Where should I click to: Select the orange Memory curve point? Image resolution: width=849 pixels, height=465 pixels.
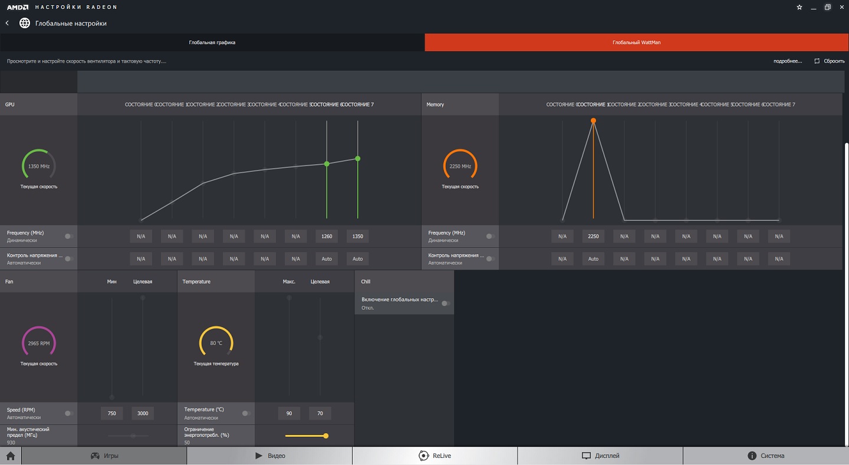click(593, 121)
